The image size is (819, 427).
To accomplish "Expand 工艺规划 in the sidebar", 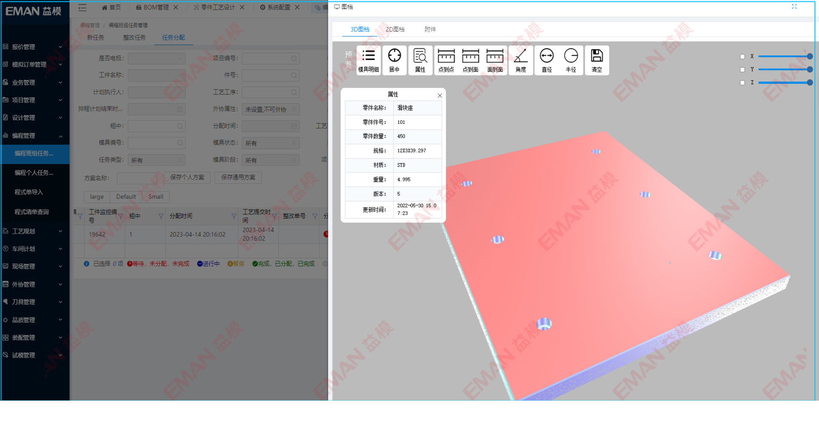I will 35,231.
